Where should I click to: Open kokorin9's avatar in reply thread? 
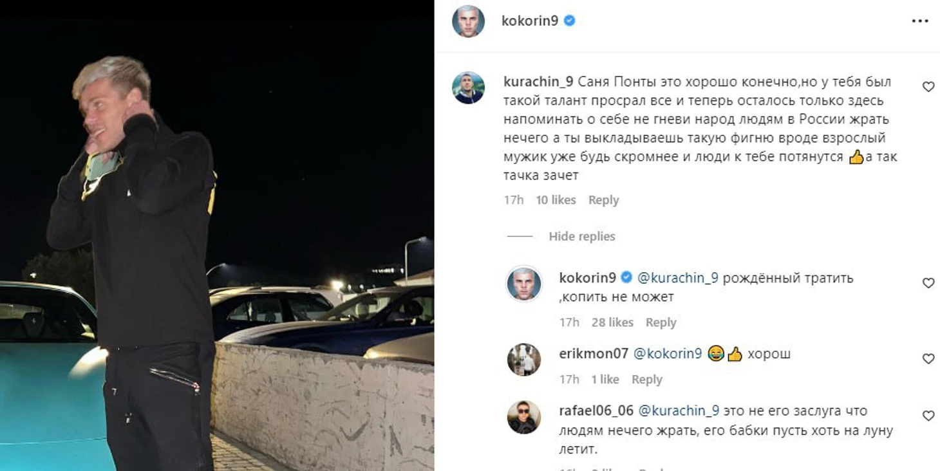[x=523, y=284]
